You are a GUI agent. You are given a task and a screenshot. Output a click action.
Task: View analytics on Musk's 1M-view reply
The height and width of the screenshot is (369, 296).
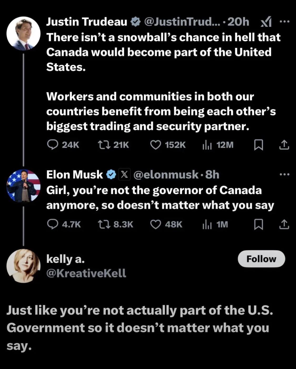click(207, 224)
